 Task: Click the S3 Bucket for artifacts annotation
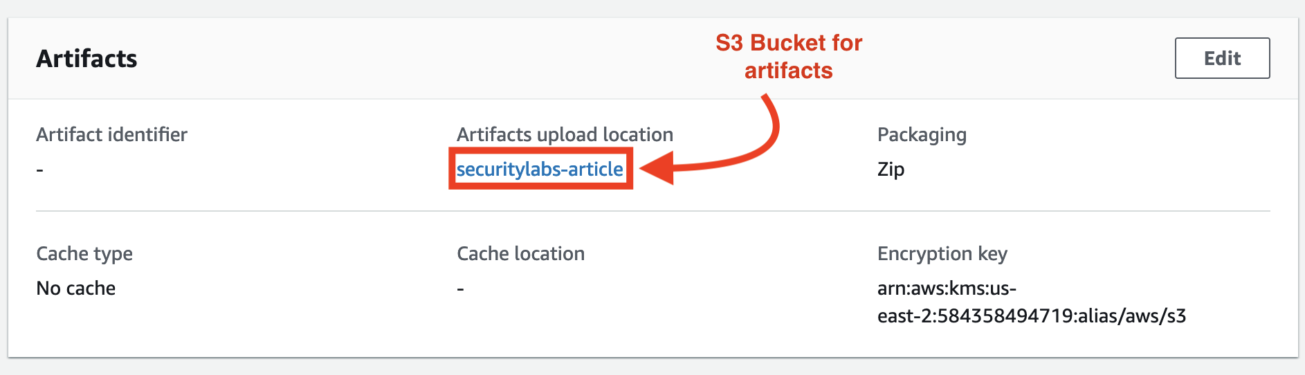789,57
